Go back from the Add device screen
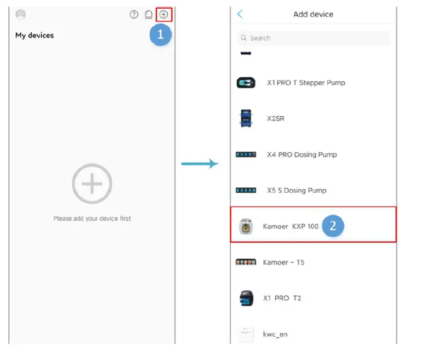 (240, 14)
